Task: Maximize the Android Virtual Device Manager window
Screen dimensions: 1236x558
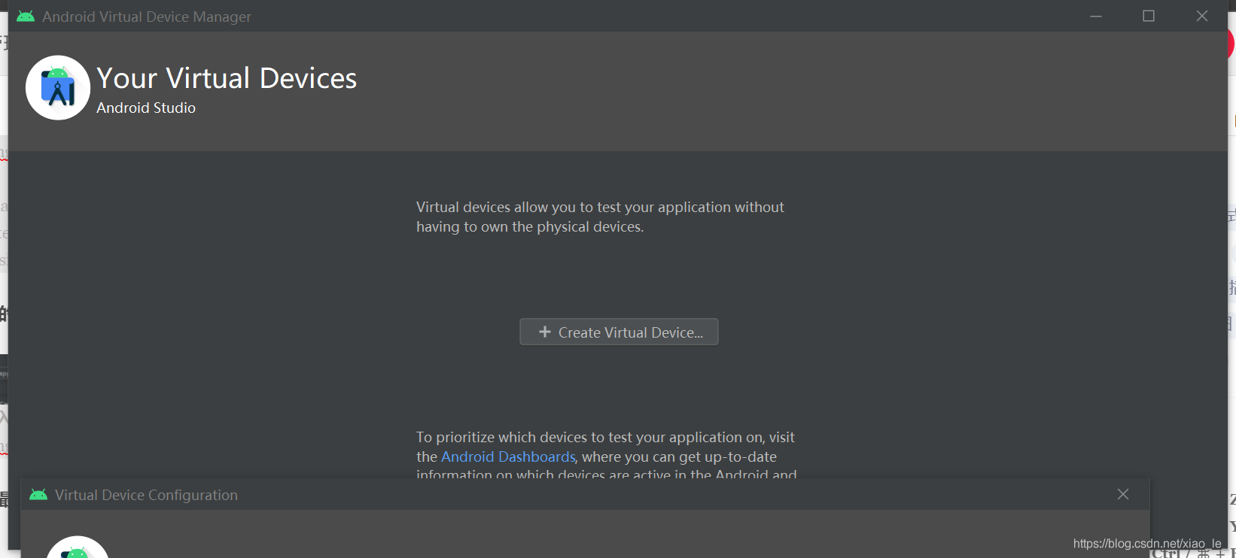Action: [1149, 17]
